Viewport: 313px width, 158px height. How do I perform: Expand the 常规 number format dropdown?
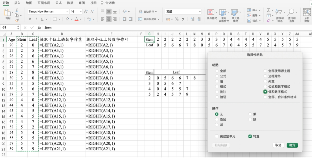pyautogui.click(x=199, y=12)
